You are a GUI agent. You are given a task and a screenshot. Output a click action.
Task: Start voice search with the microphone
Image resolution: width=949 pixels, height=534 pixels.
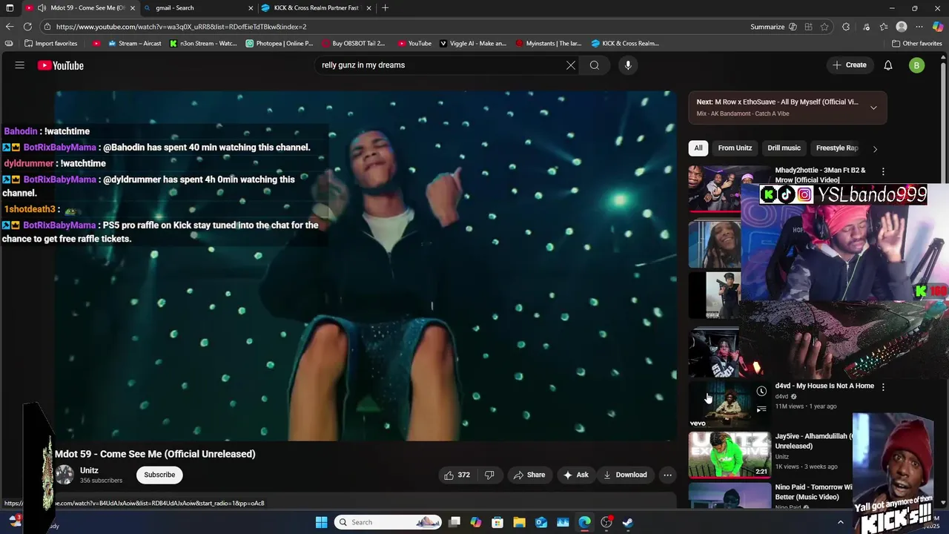pyautogui.click(x=628, y=65)
